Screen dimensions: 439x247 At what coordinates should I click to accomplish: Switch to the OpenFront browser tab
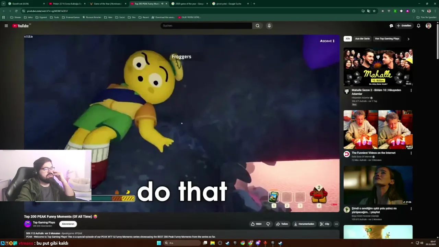26,4
